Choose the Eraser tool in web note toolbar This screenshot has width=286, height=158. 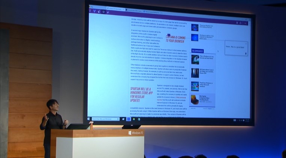[98, 12]
